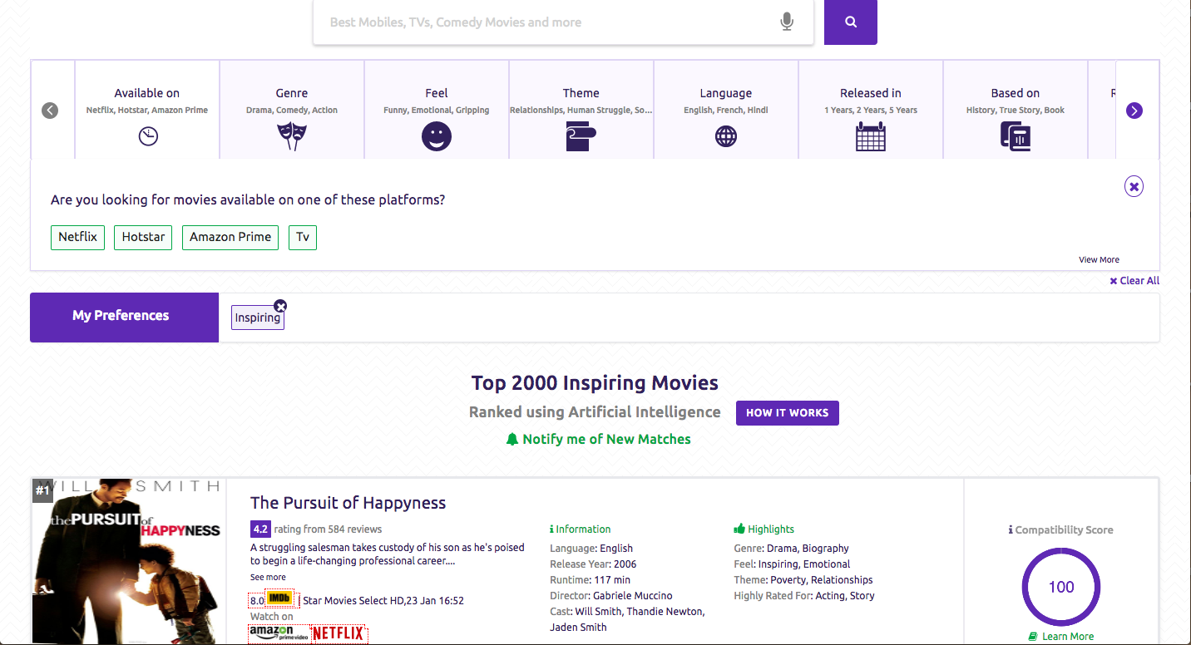Click the info icon beside Compatibility Score
Screen dimensions: 1191x645
coord(1011,530)
